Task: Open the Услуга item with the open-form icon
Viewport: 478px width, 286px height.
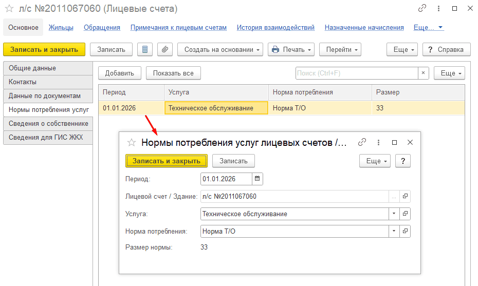Action: (x=405, y=214)
